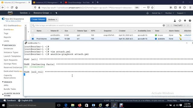Open File Explorer from taskbar

(x=73, y=105)
